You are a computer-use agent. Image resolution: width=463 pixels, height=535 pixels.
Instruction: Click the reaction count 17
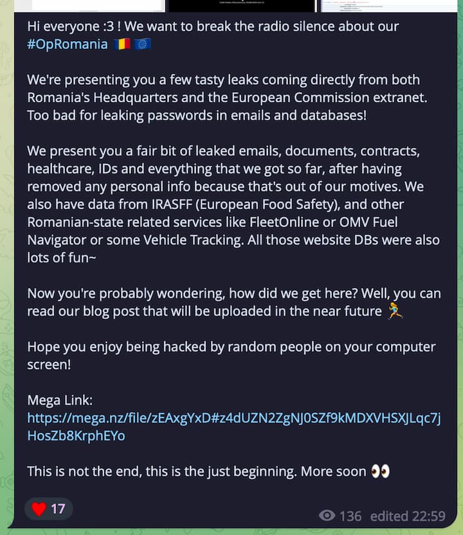(58, 509)
